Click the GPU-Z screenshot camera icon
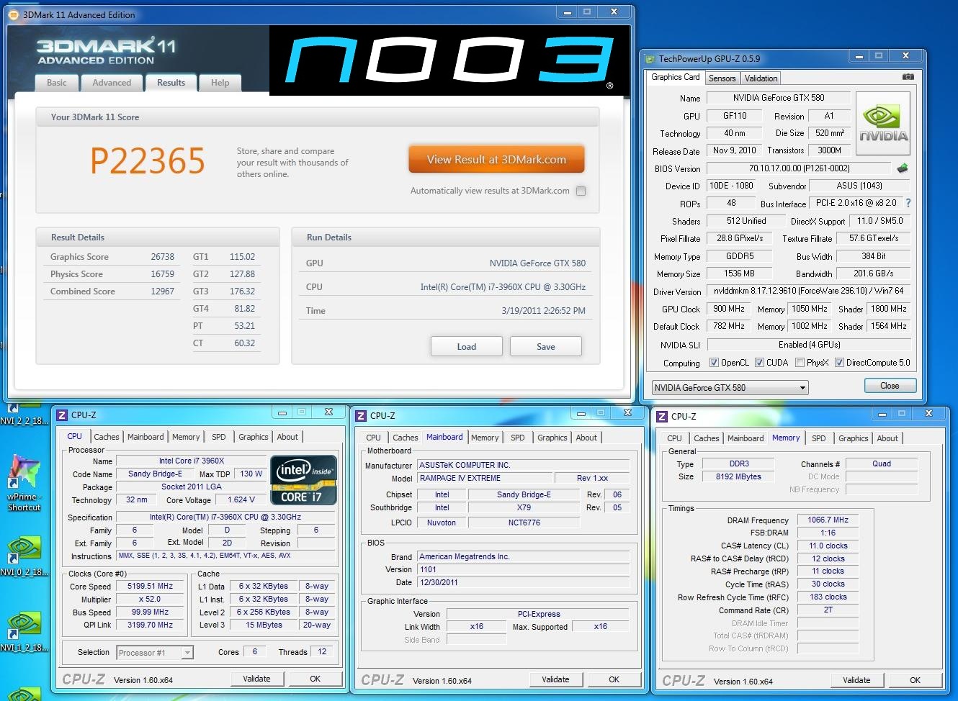This screenshot has width=958, height=701. [908, 77]
